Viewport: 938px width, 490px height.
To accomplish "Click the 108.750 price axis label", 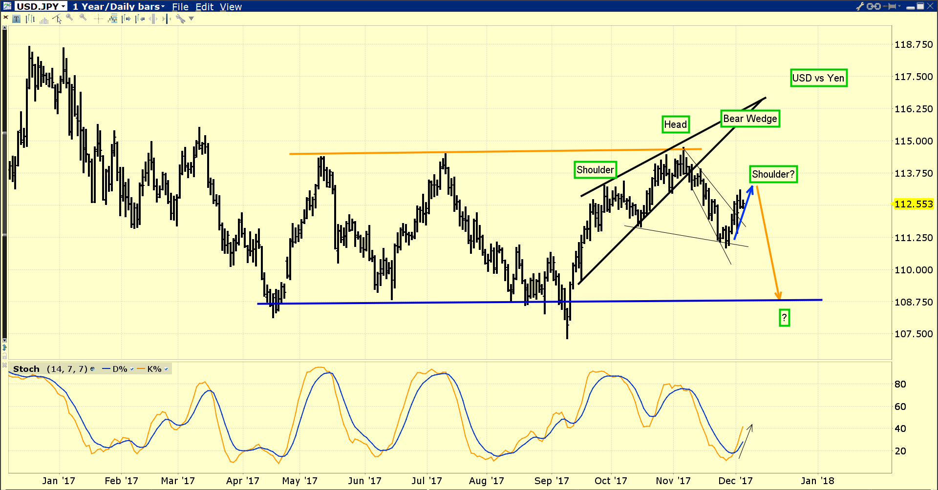I will pos(914,302).
